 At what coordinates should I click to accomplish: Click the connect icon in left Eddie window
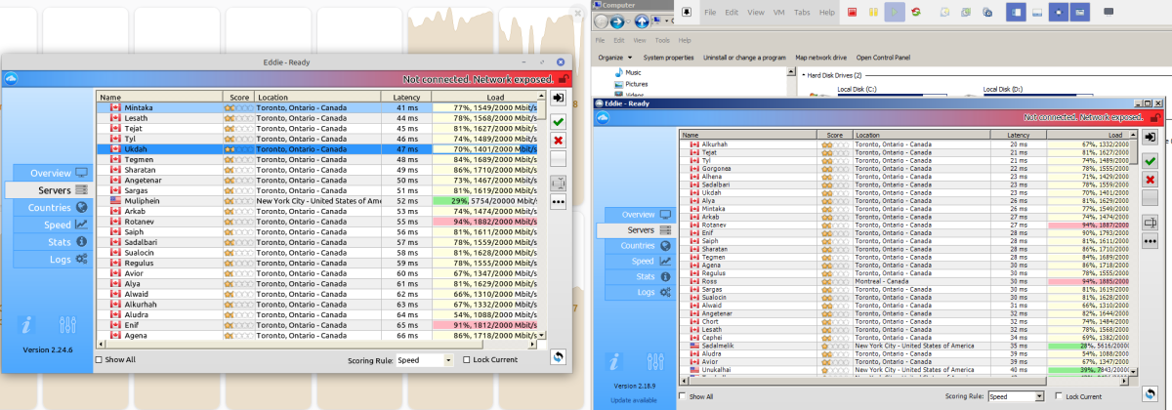[x=558, y=99]
